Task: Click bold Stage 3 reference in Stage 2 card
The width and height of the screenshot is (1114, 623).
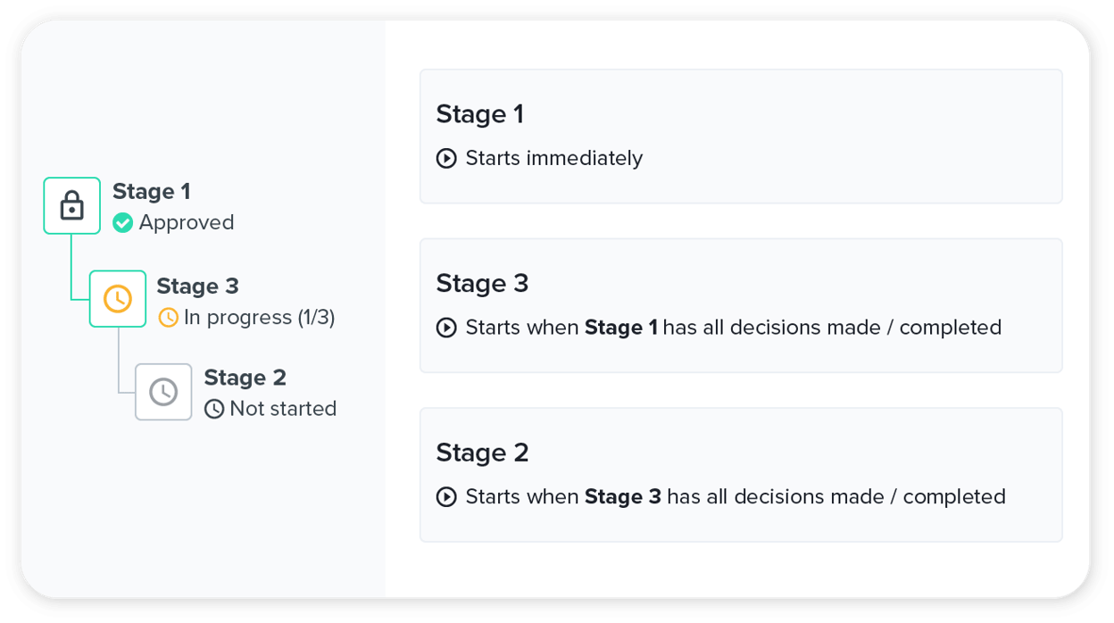Action: click(x=622, y=497)
